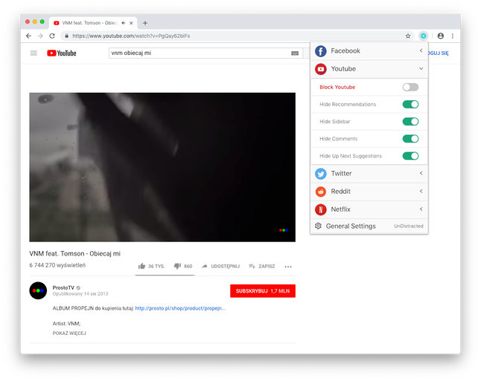Go to YouTube home via the logo
This screenshot has width=481, height=381.
(x=62, y=53)
